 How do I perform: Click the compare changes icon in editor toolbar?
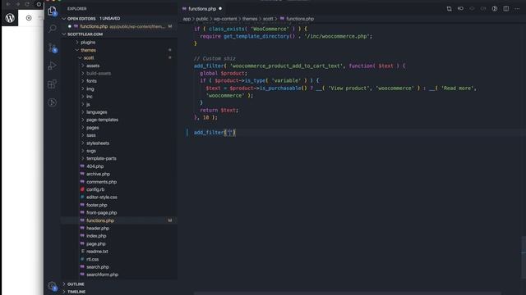[449, 9]
